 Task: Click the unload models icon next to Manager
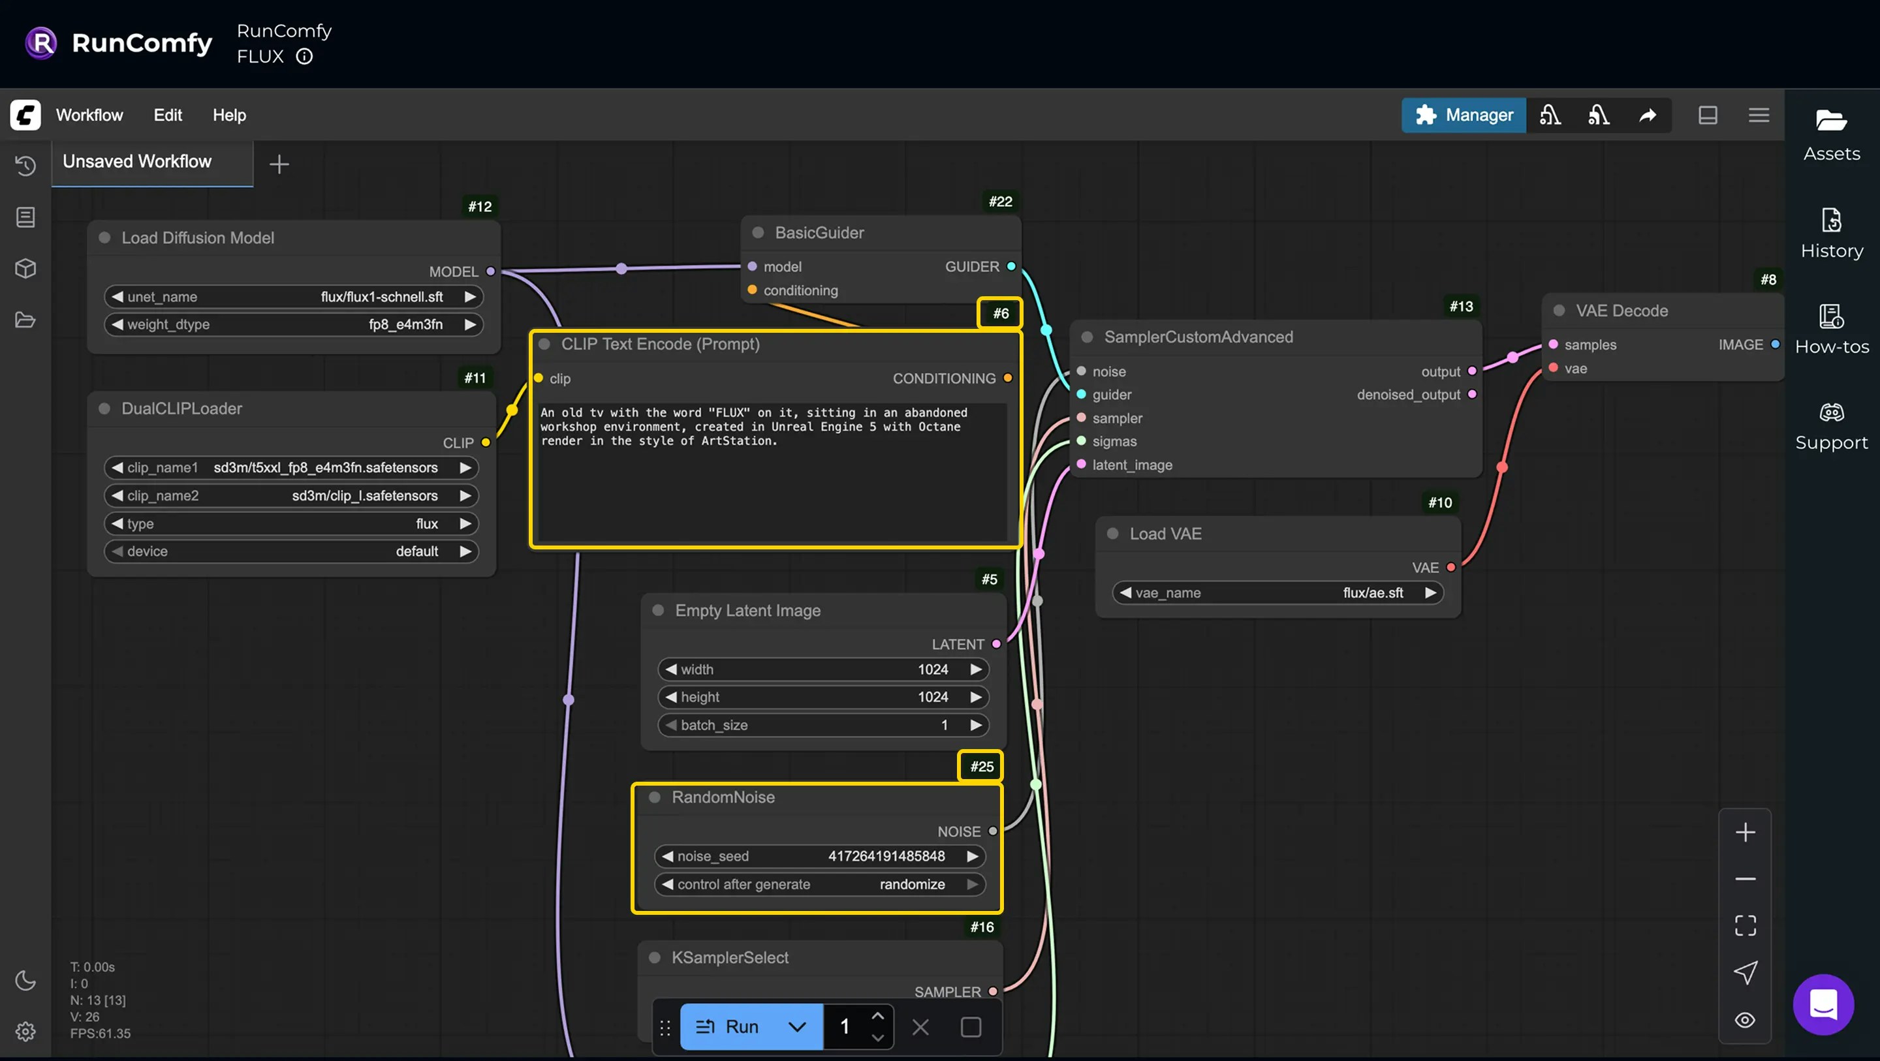[1550, 115]
